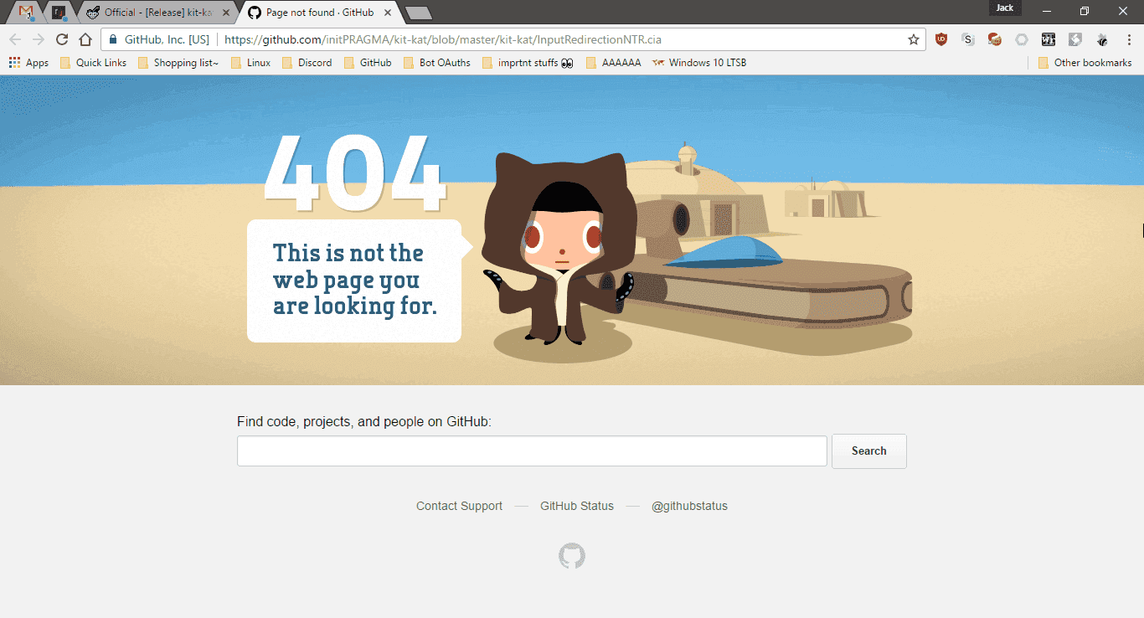This screenshot has width=1144, height=618.
Task: View site security info for GitHub, Inc.
Action: click(x=159, y=39)
